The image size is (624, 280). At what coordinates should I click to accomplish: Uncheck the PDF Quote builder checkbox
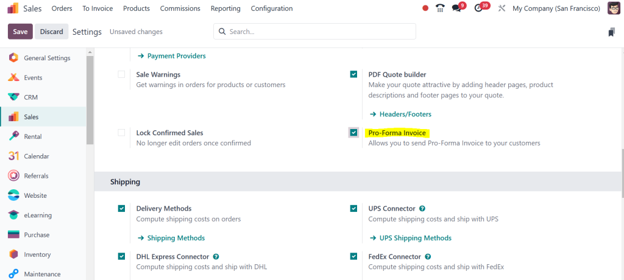pos(353,74)
